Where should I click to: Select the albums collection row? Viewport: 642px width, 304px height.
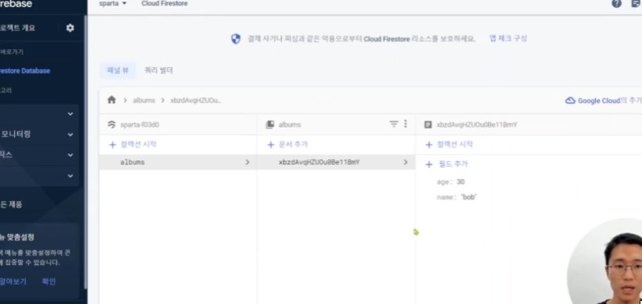pos(178,162)
